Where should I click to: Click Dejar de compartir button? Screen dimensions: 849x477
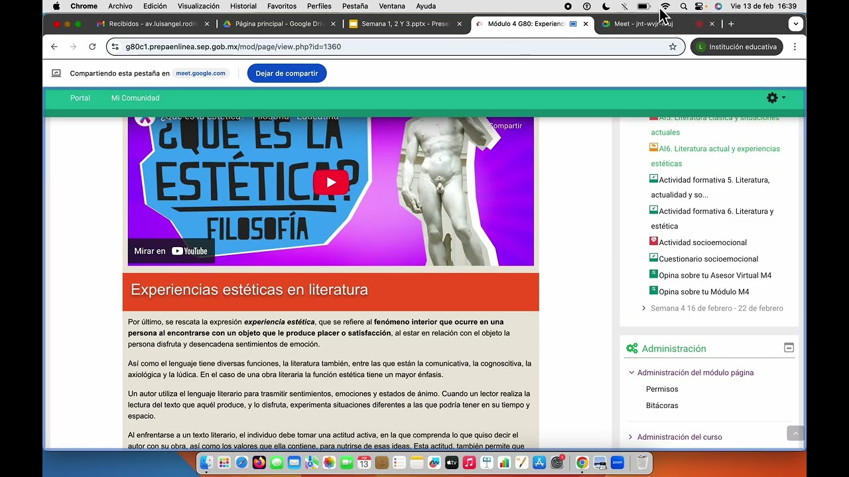click(x=287, y=74)
